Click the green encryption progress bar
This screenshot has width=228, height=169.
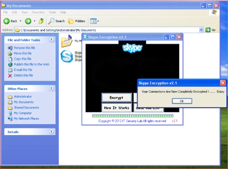(x=133, y=116)
